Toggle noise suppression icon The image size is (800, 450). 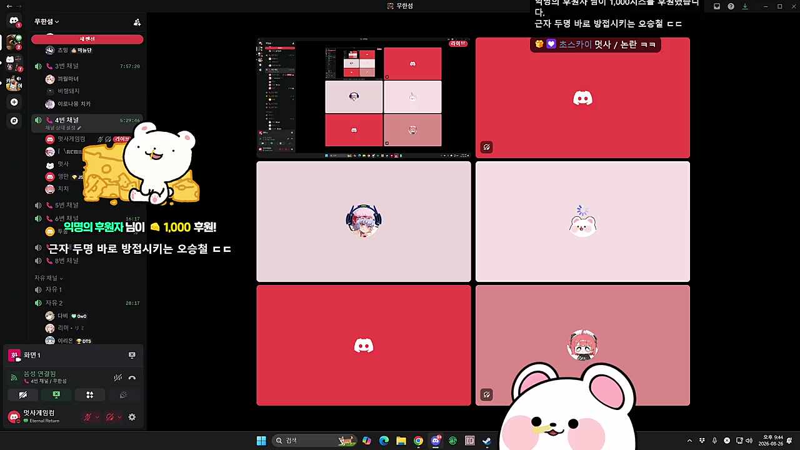(x=117, y=377)
